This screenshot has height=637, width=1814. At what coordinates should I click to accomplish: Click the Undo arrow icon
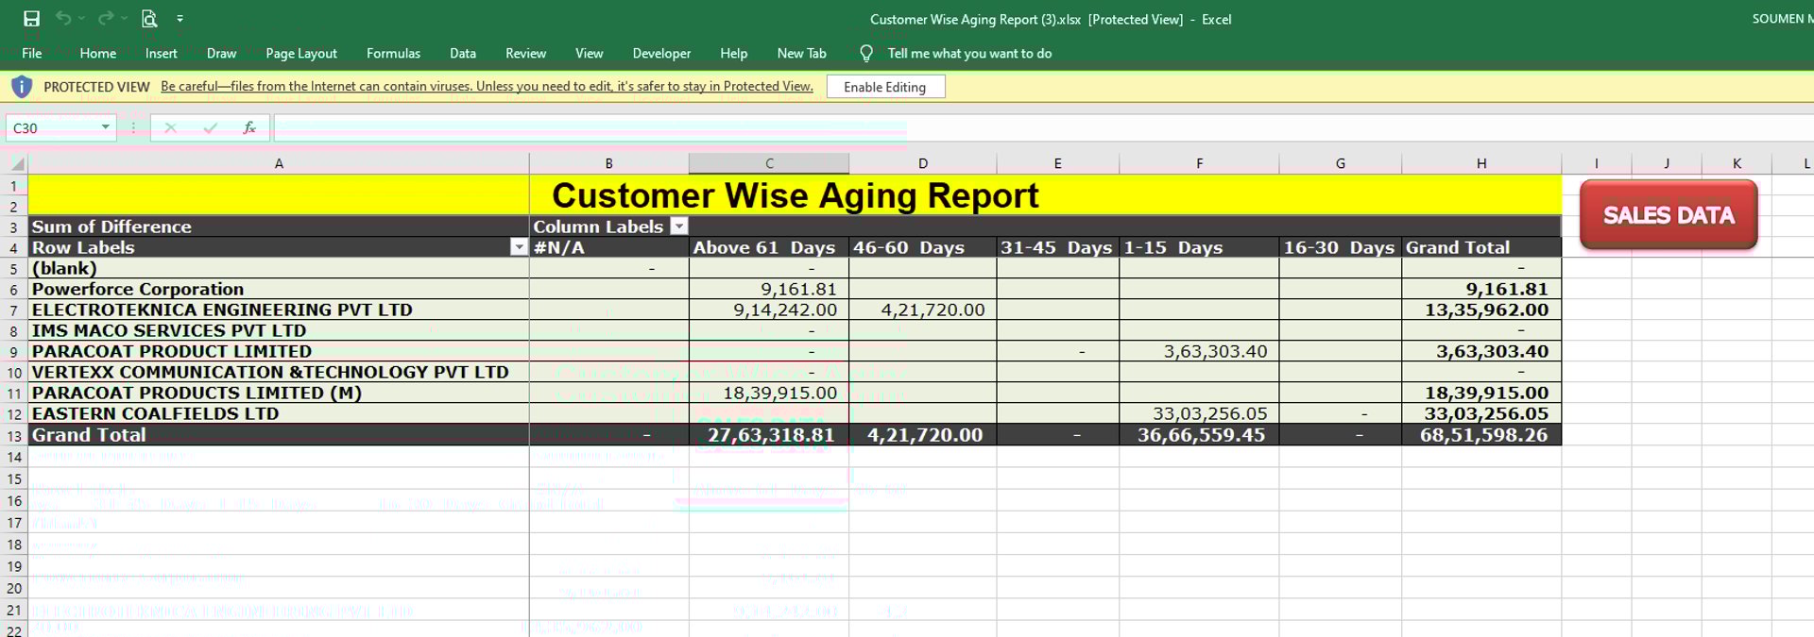click(x=63, y=19)
